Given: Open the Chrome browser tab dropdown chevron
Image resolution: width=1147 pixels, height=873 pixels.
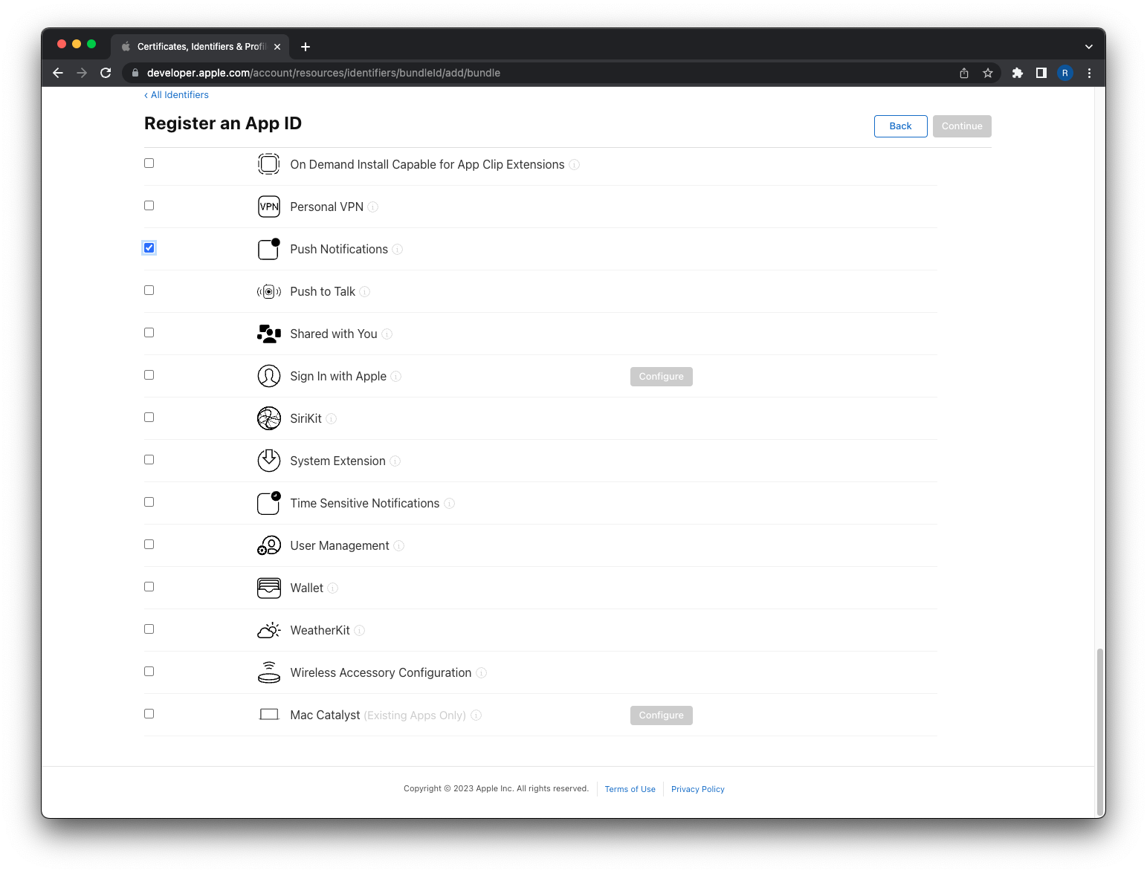Looking at the screenshot, I should [1088, 46].
